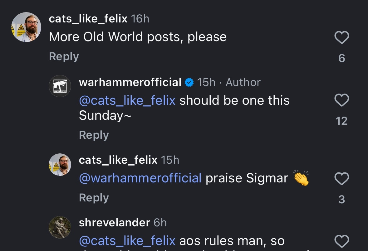Reply to the "praise Sigmar" comment

(94, 198)
